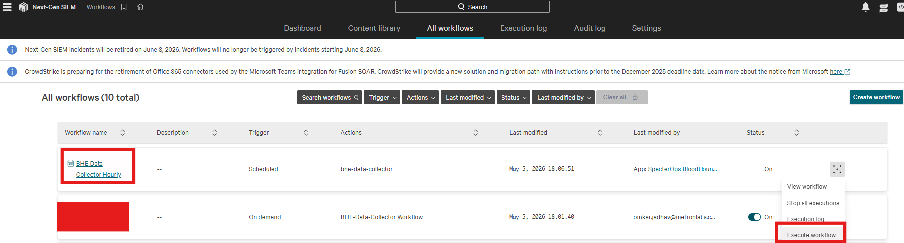Open the hamburger navigation menu
Screen dimensions: 904x243
pyautogui.click(x=7, y=7)
